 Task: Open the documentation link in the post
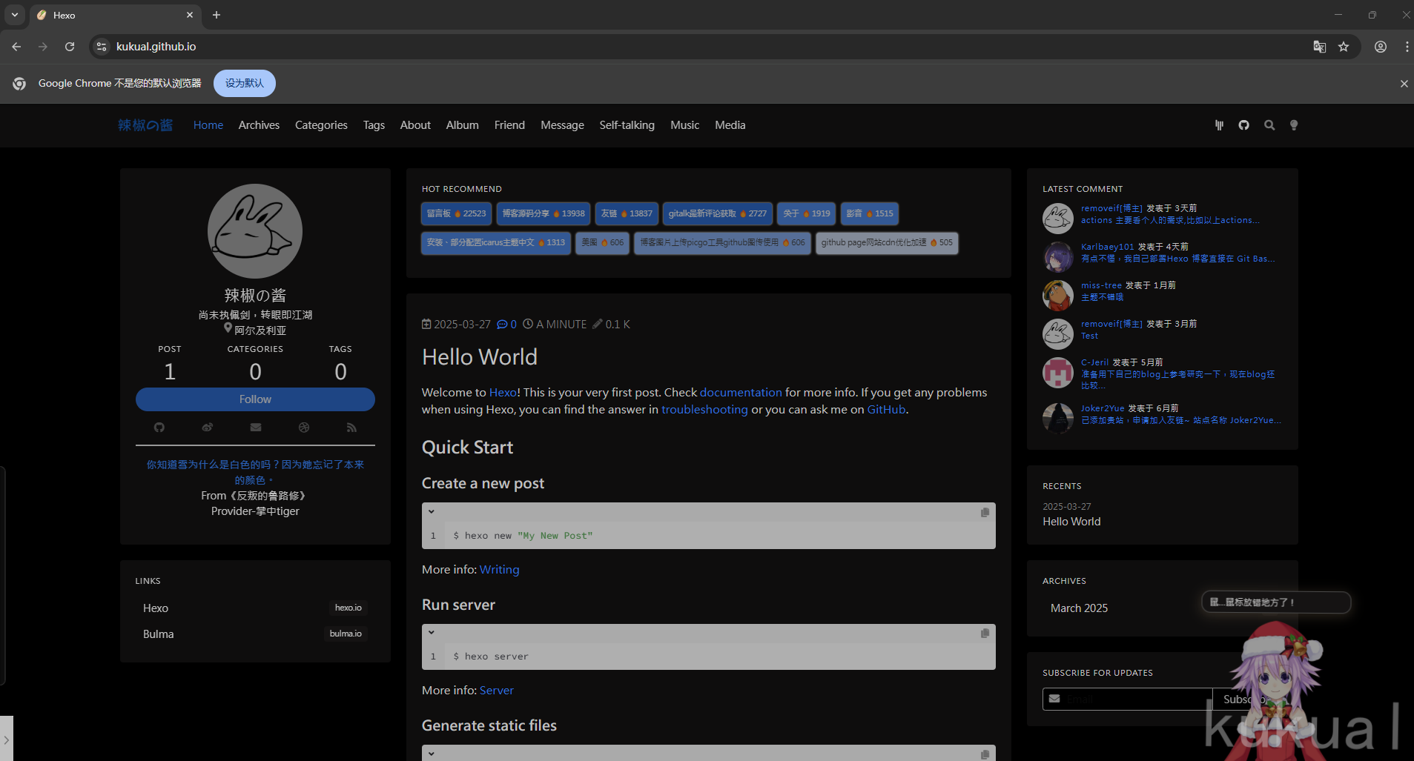(741, 393)
